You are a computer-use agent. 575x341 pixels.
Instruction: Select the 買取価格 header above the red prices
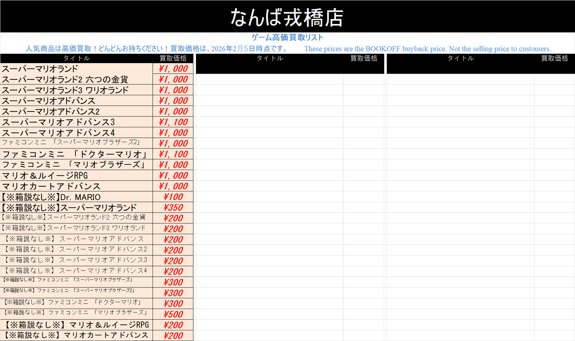coord(173,58)
